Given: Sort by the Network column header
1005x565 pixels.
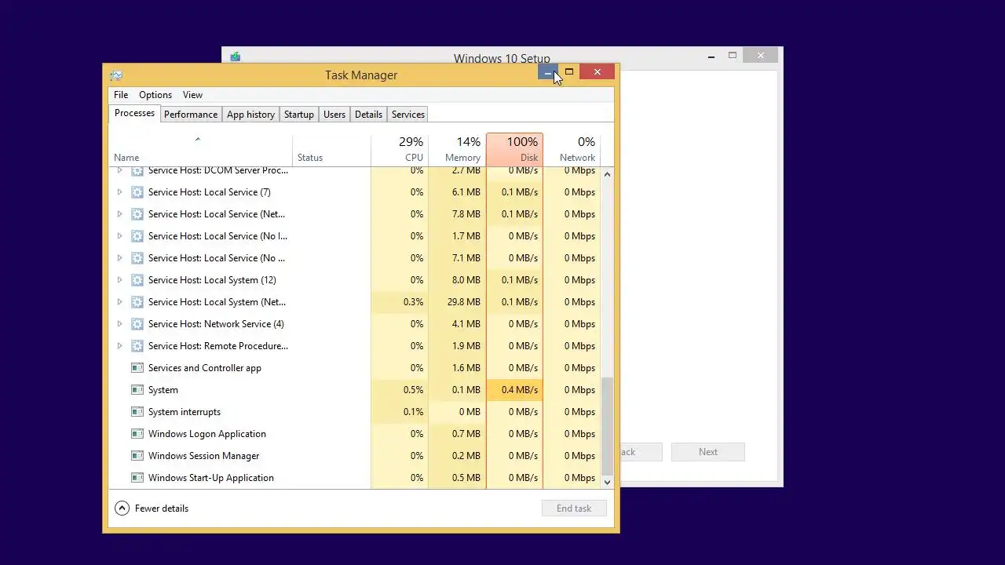Looking at the screenshot, I should click(572, 149).
